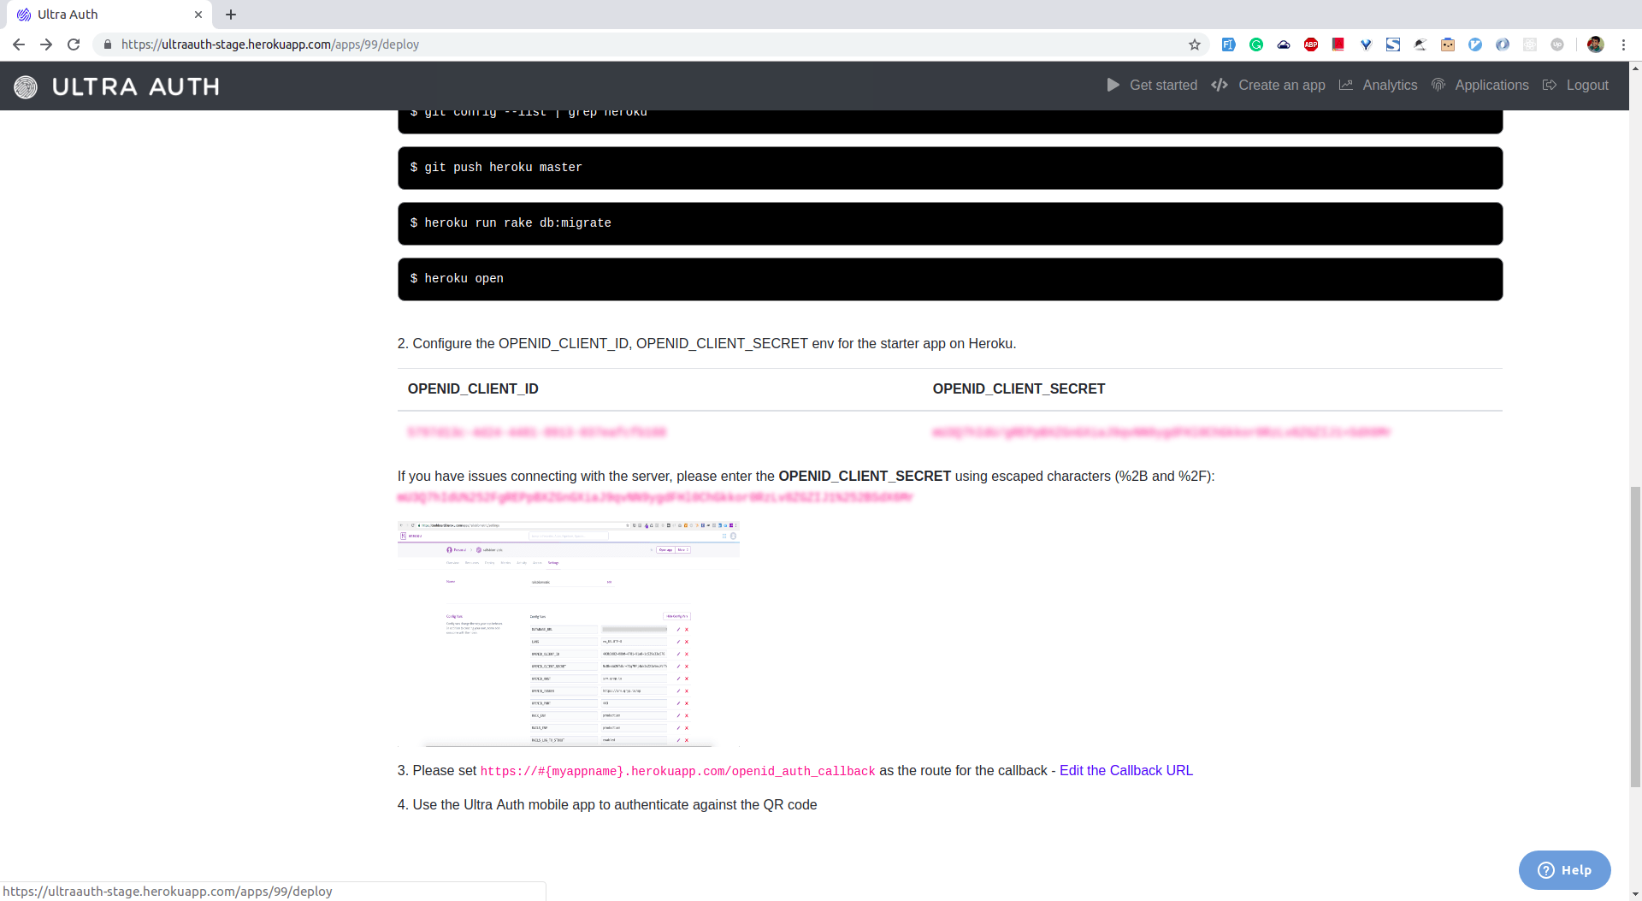1642x901 pixels.
Task: Click the ABP Adblock Plus extension icon
Action: click(1311, 44)
